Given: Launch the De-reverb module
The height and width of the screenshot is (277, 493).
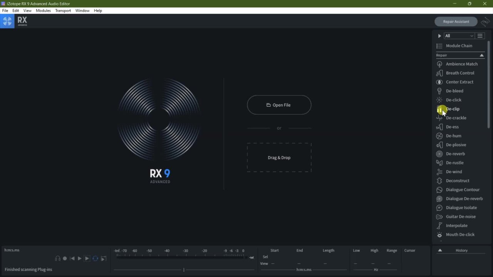Looking at the screenshot, I should [x=455, y=154].
